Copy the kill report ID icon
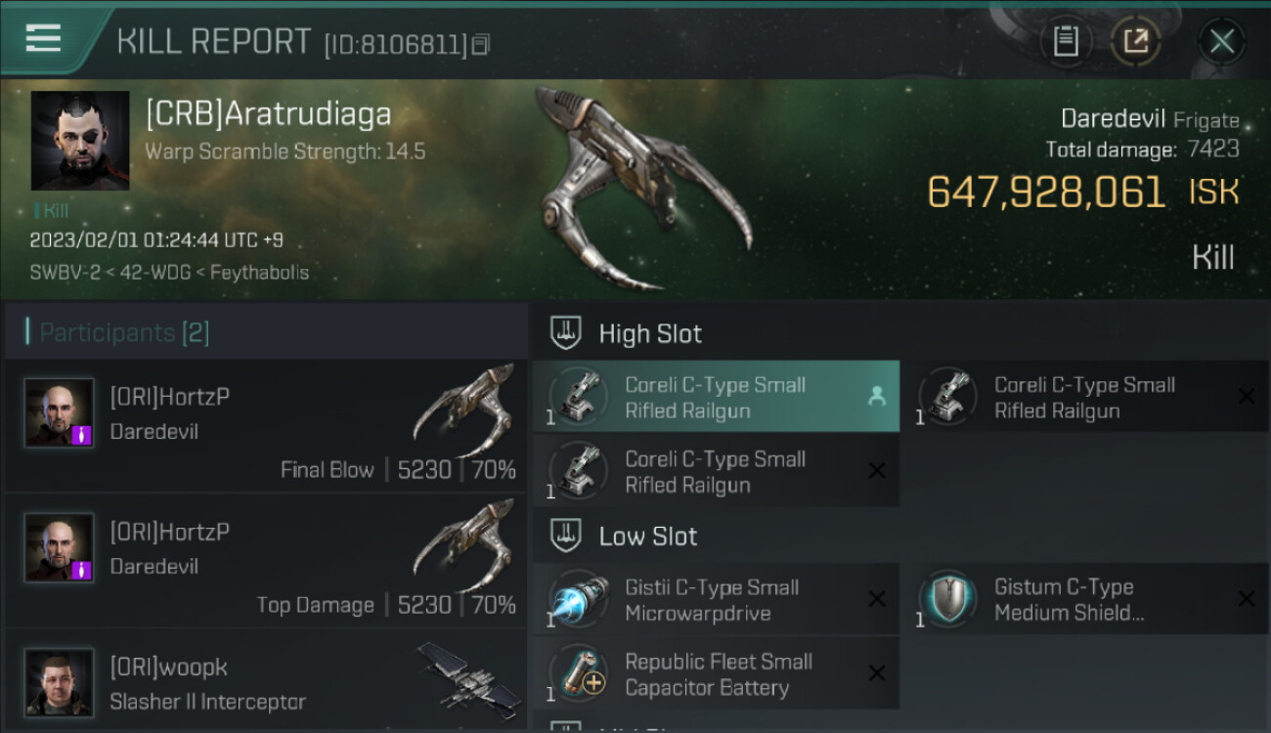Screen dimensions: 1271x733 pos(480,44)
